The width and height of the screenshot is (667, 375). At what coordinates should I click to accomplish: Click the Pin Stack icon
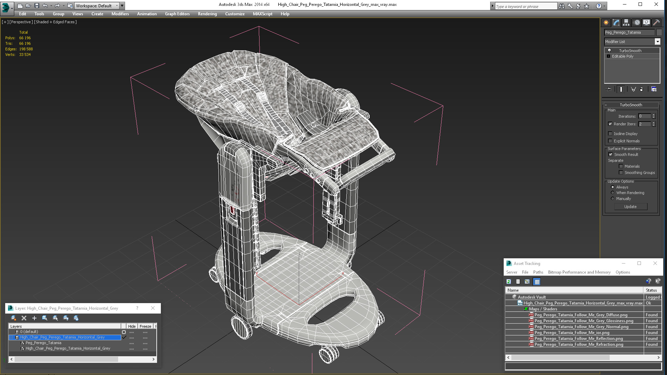tap(609, 89)
